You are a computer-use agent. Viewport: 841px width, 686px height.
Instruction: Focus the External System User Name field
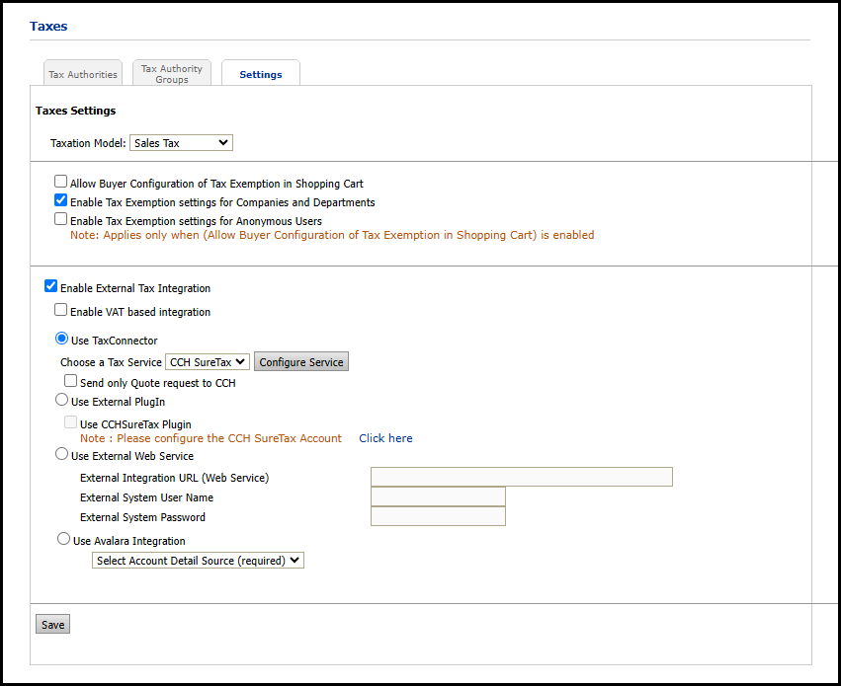(x=438, y=496)
